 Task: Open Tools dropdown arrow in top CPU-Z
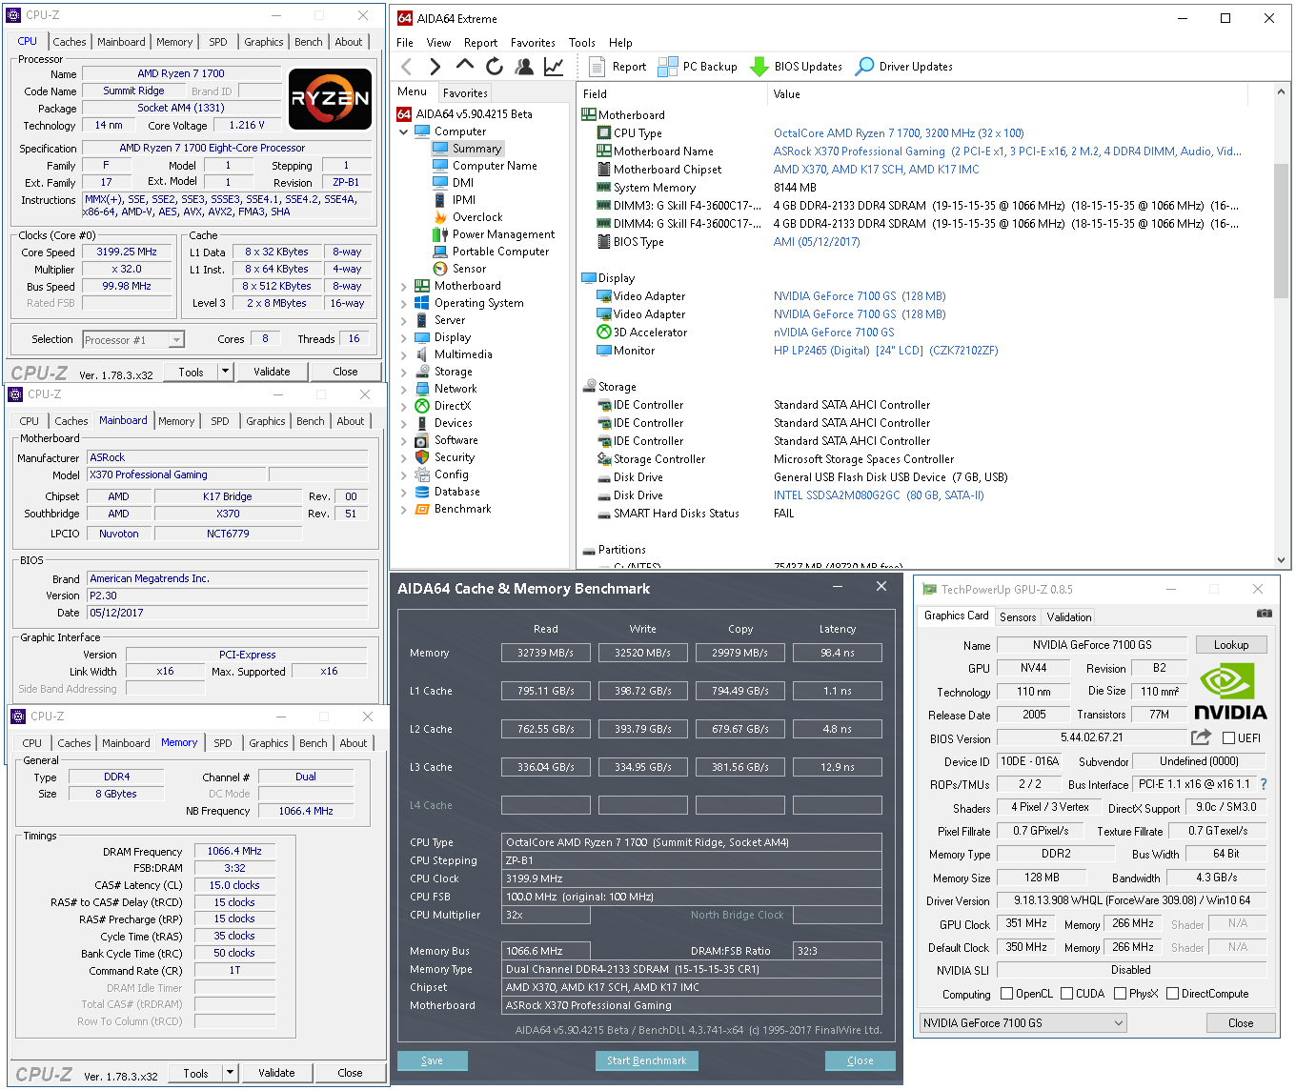pos(226,372)
